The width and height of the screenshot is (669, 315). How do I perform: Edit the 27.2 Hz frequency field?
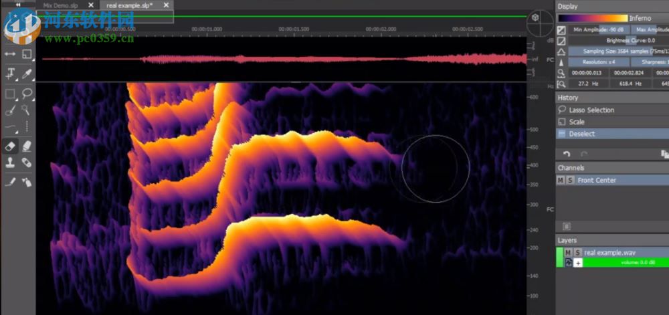click(587, 84)
